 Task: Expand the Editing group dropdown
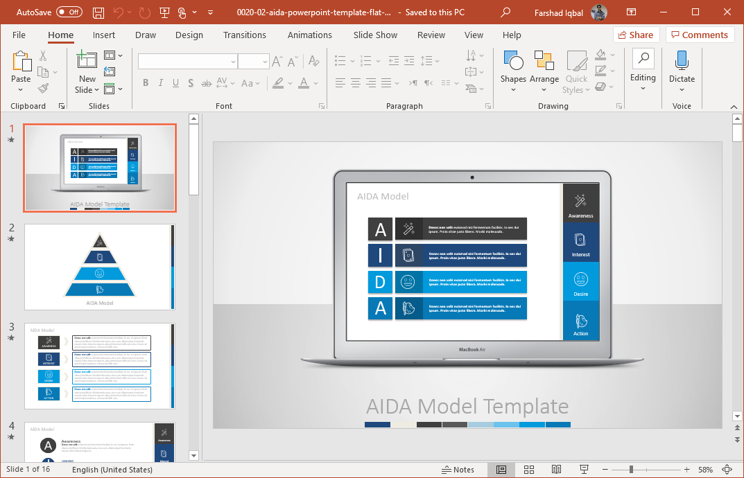[643, 88]
